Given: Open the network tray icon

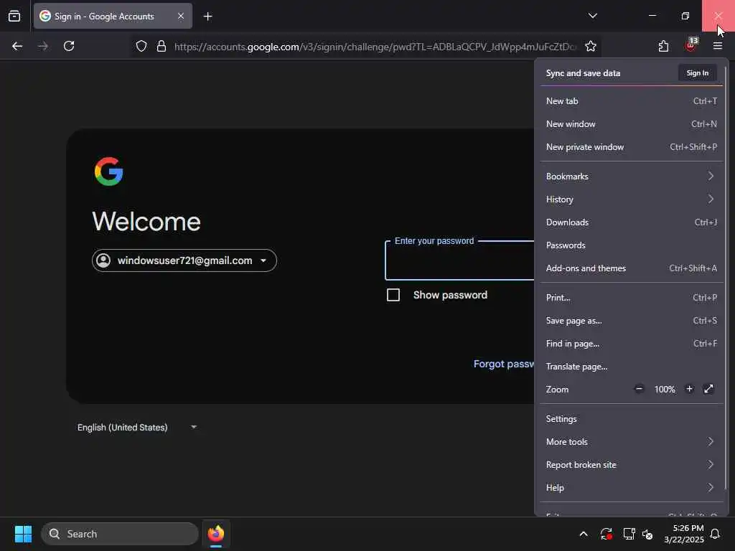Looking at the screenshot, I should tap(629, 534).
